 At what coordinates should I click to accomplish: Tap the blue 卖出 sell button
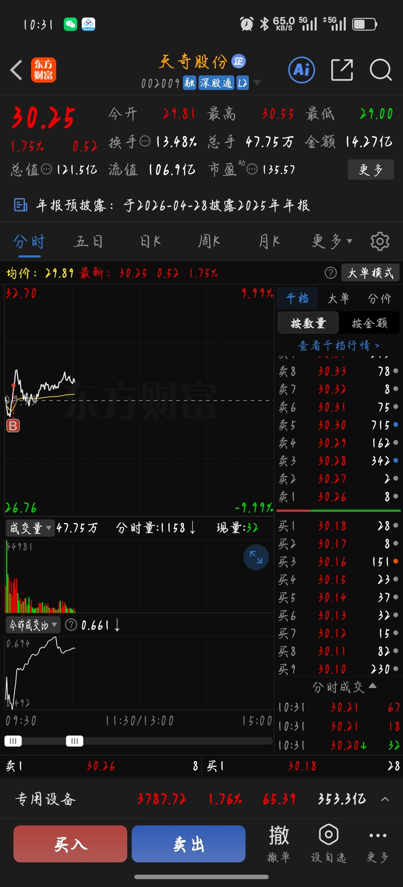188,844
